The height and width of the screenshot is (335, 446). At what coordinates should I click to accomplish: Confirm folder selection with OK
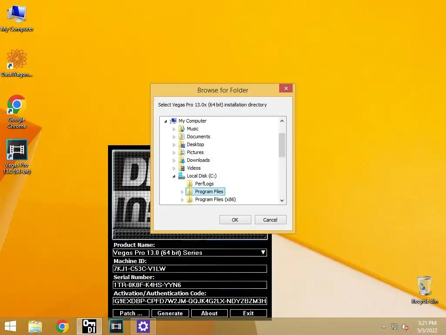click(x=235, y=220)
